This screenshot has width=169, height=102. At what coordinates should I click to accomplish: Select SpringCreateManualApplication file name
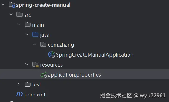point(95,55)
